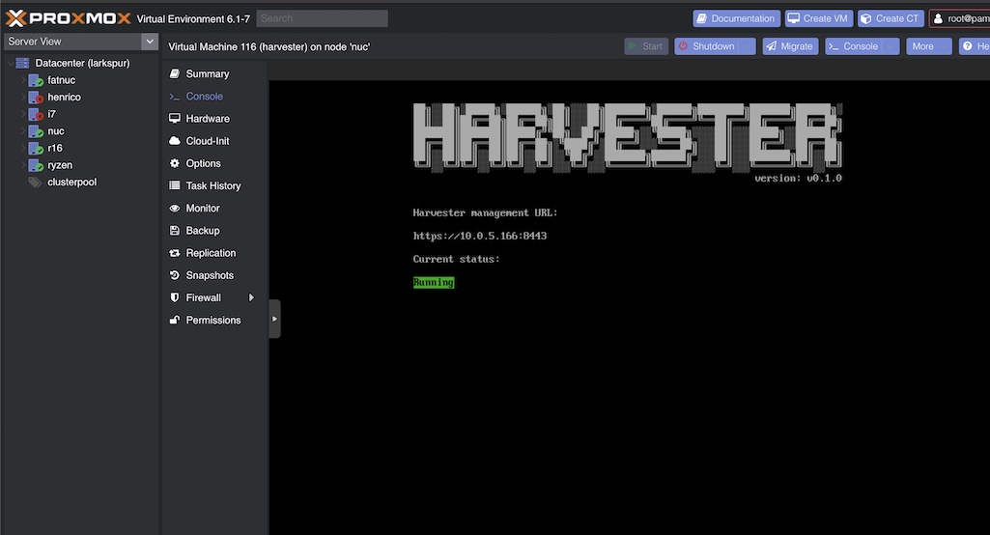The width and height of the screenshot is (990, 535).
Task: Expand the nuc node
Action: [23, 131]
